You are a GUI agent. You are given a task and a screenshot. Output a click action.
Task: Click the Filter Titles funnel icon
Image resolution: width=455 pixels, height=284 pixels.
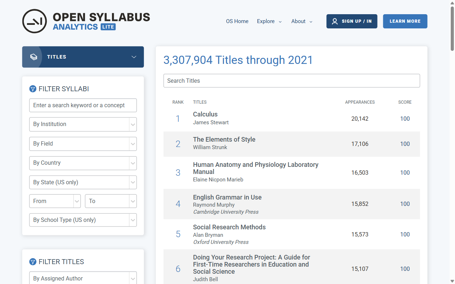(x=33, y=262)
